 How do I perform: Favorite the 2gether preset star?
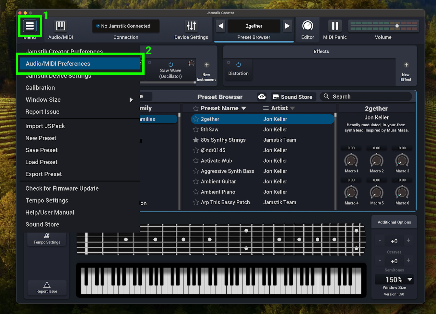[196, 119]
